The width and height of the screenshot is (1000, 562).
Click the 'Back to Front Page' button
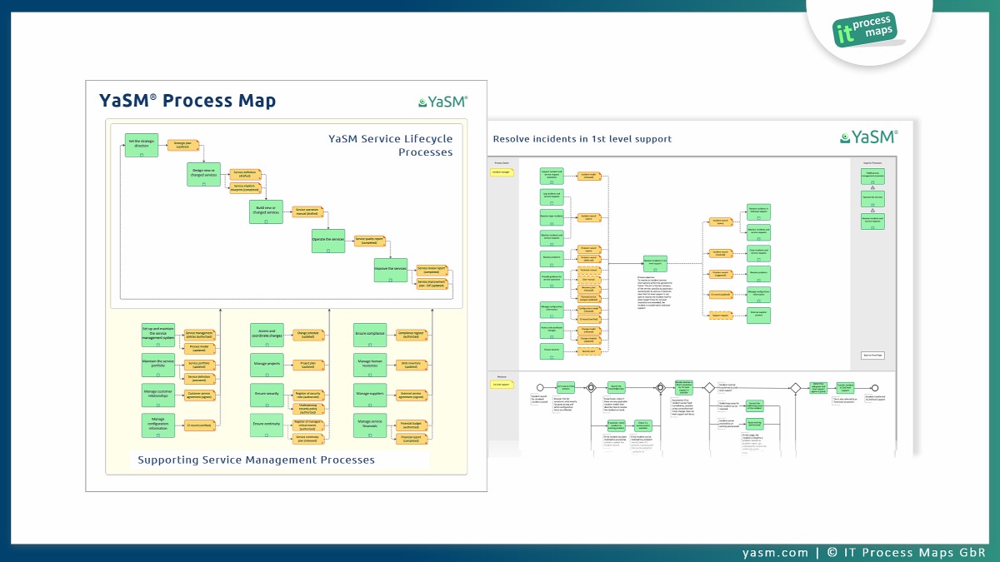pyautogui.click(x=872, y=356)
